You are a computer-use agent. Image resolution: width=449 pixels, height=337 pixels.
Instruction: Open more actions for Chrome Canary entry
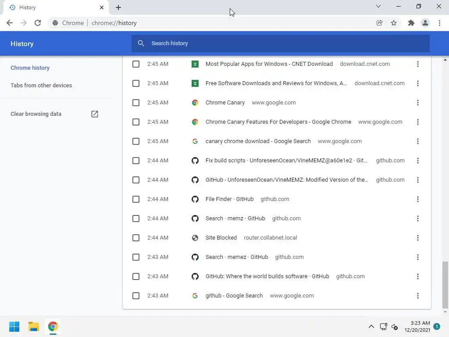point(418,103)
